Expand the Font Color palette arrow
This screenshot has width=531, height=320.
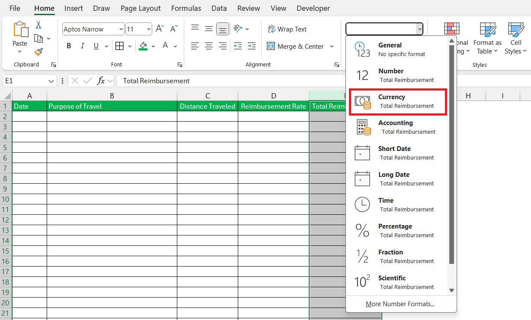pos(175,46)
